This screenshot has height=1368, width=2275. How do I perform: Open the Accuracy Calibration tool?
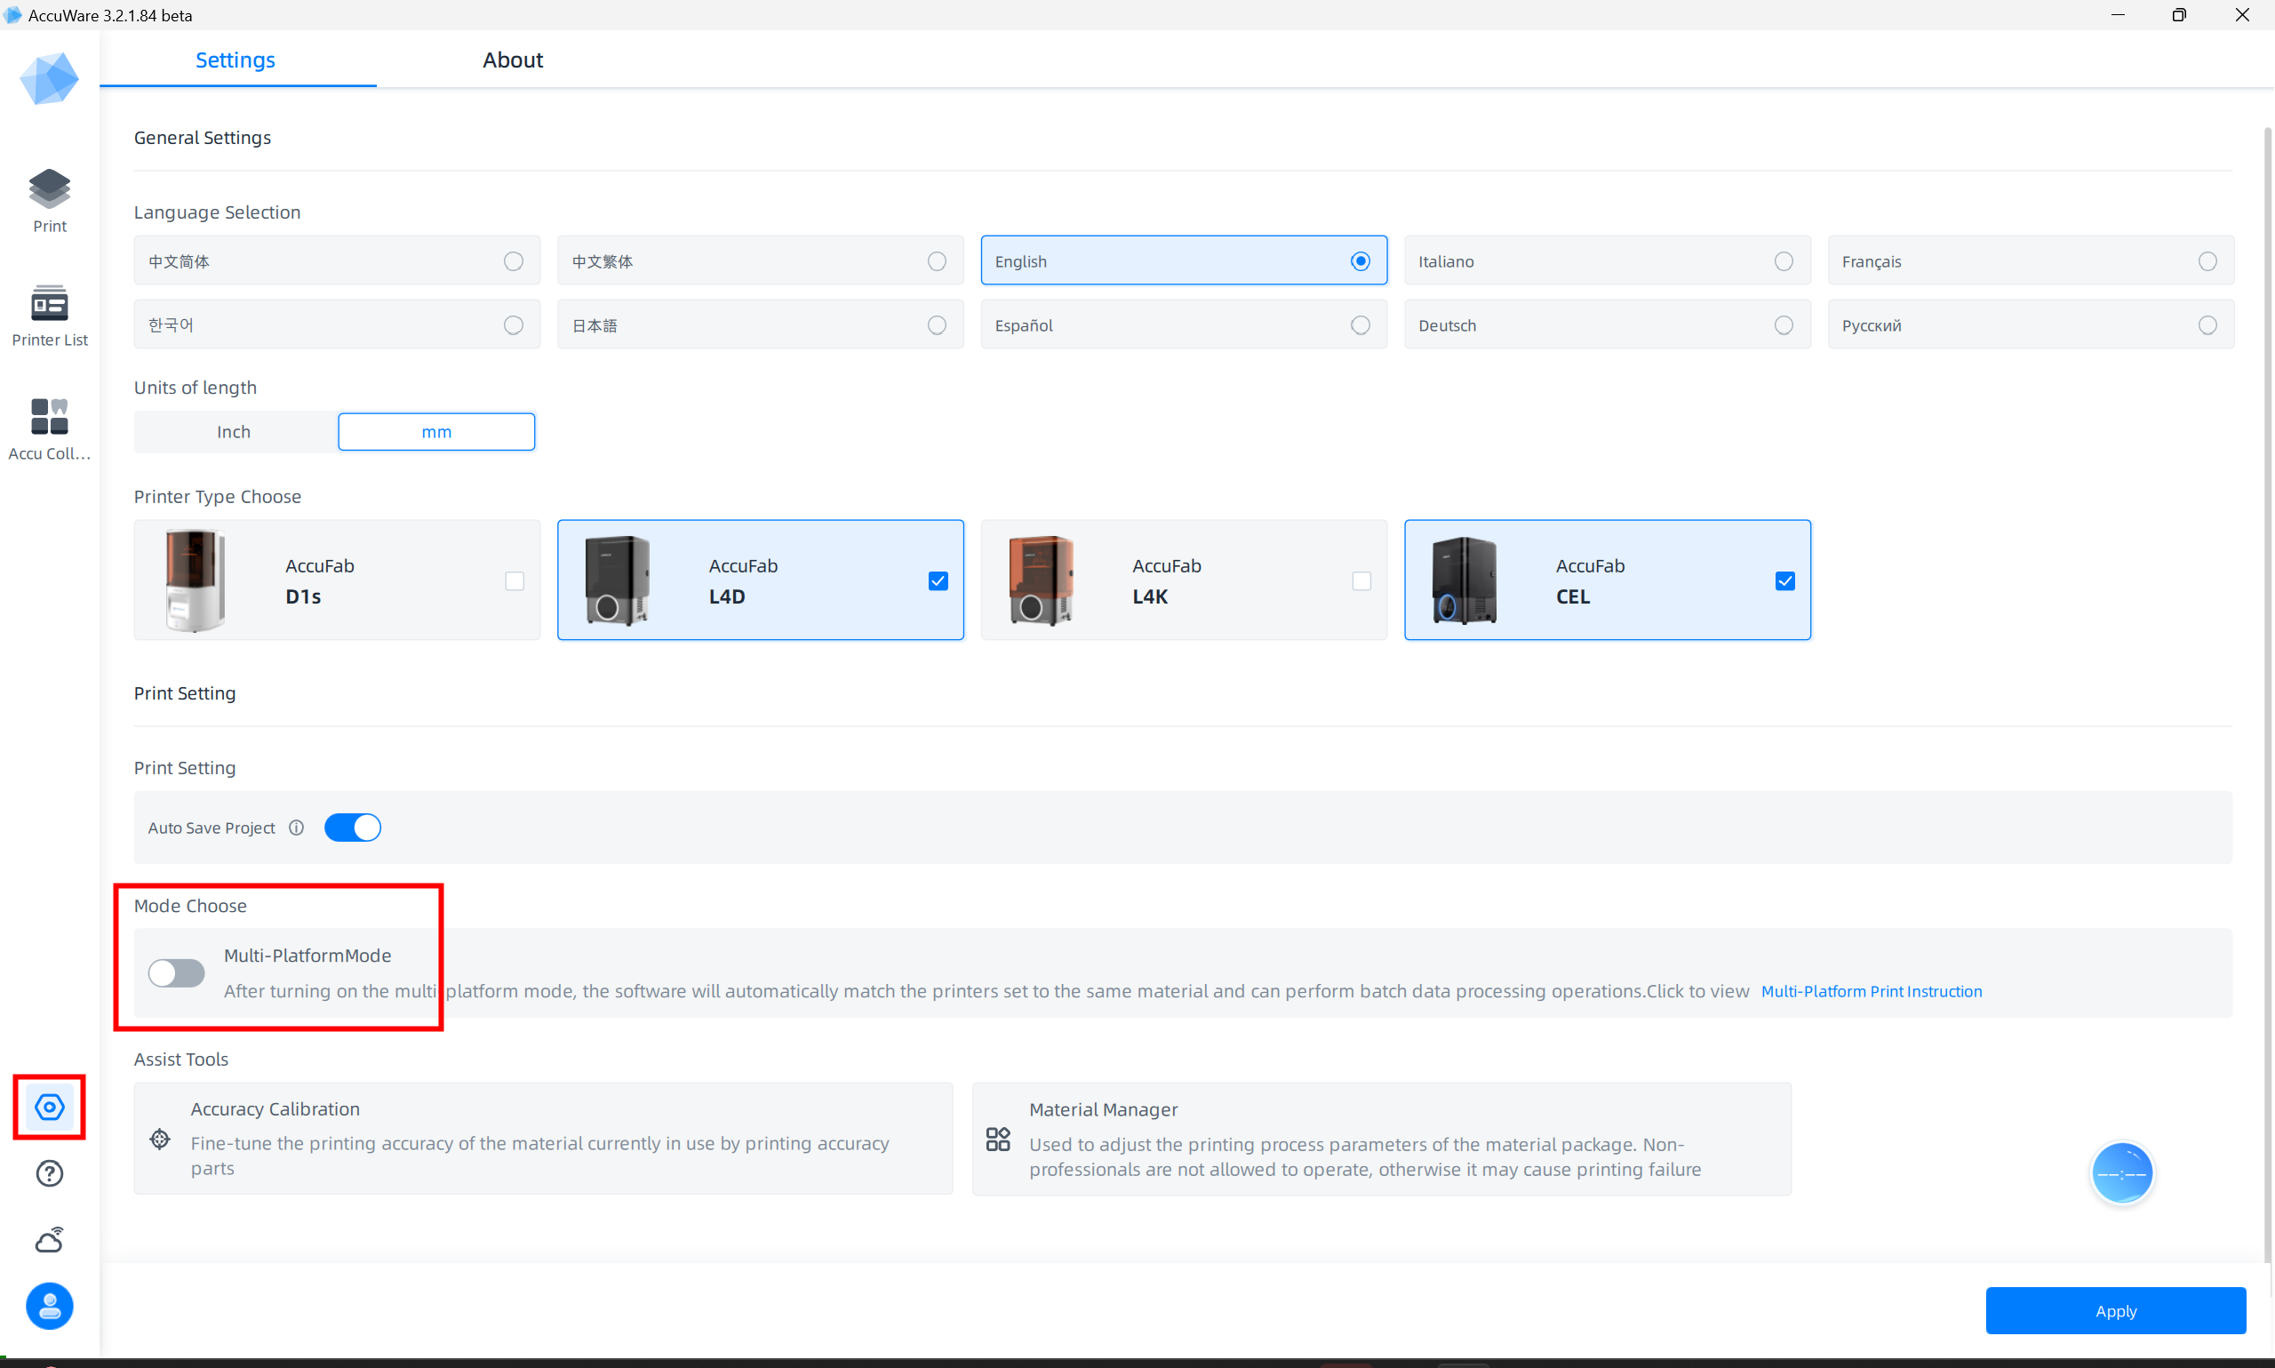pos(543,1138)
